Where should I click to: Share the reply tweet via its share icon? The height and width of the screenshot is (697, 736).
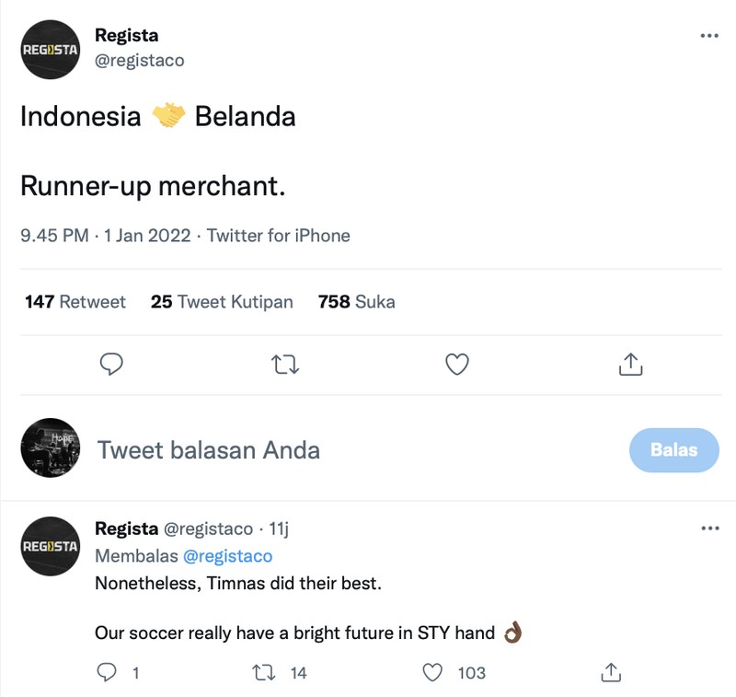610,673
